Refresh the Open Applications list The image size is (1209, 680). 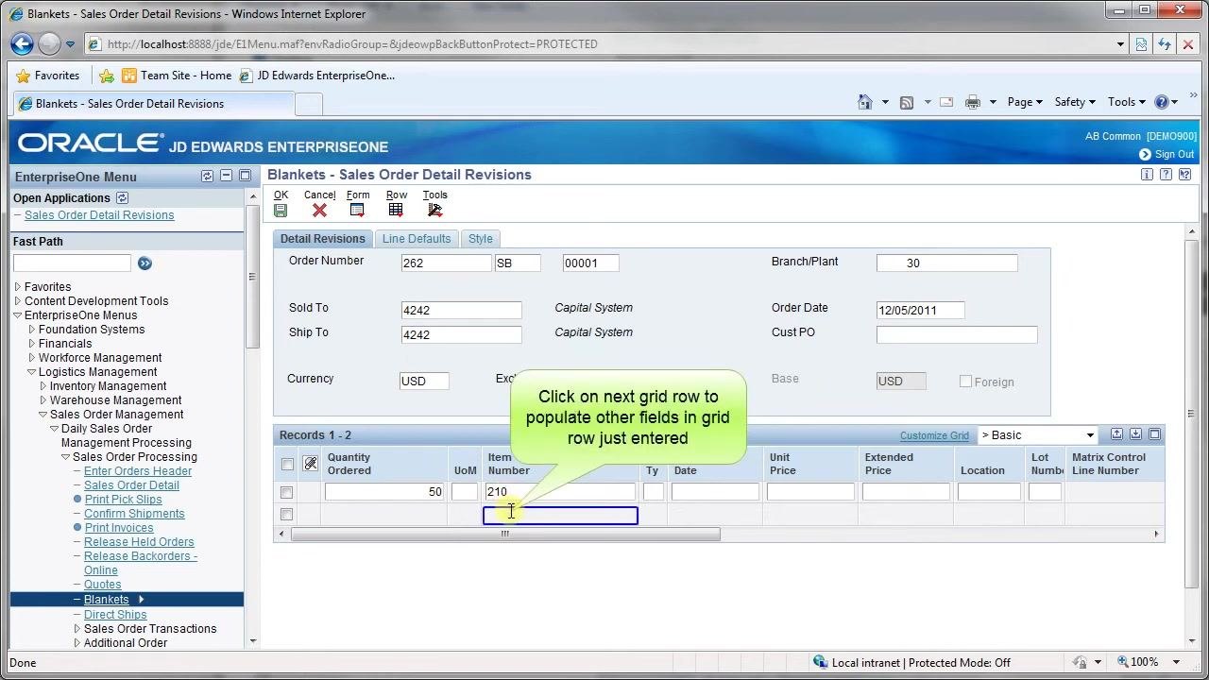coord(122,198)
